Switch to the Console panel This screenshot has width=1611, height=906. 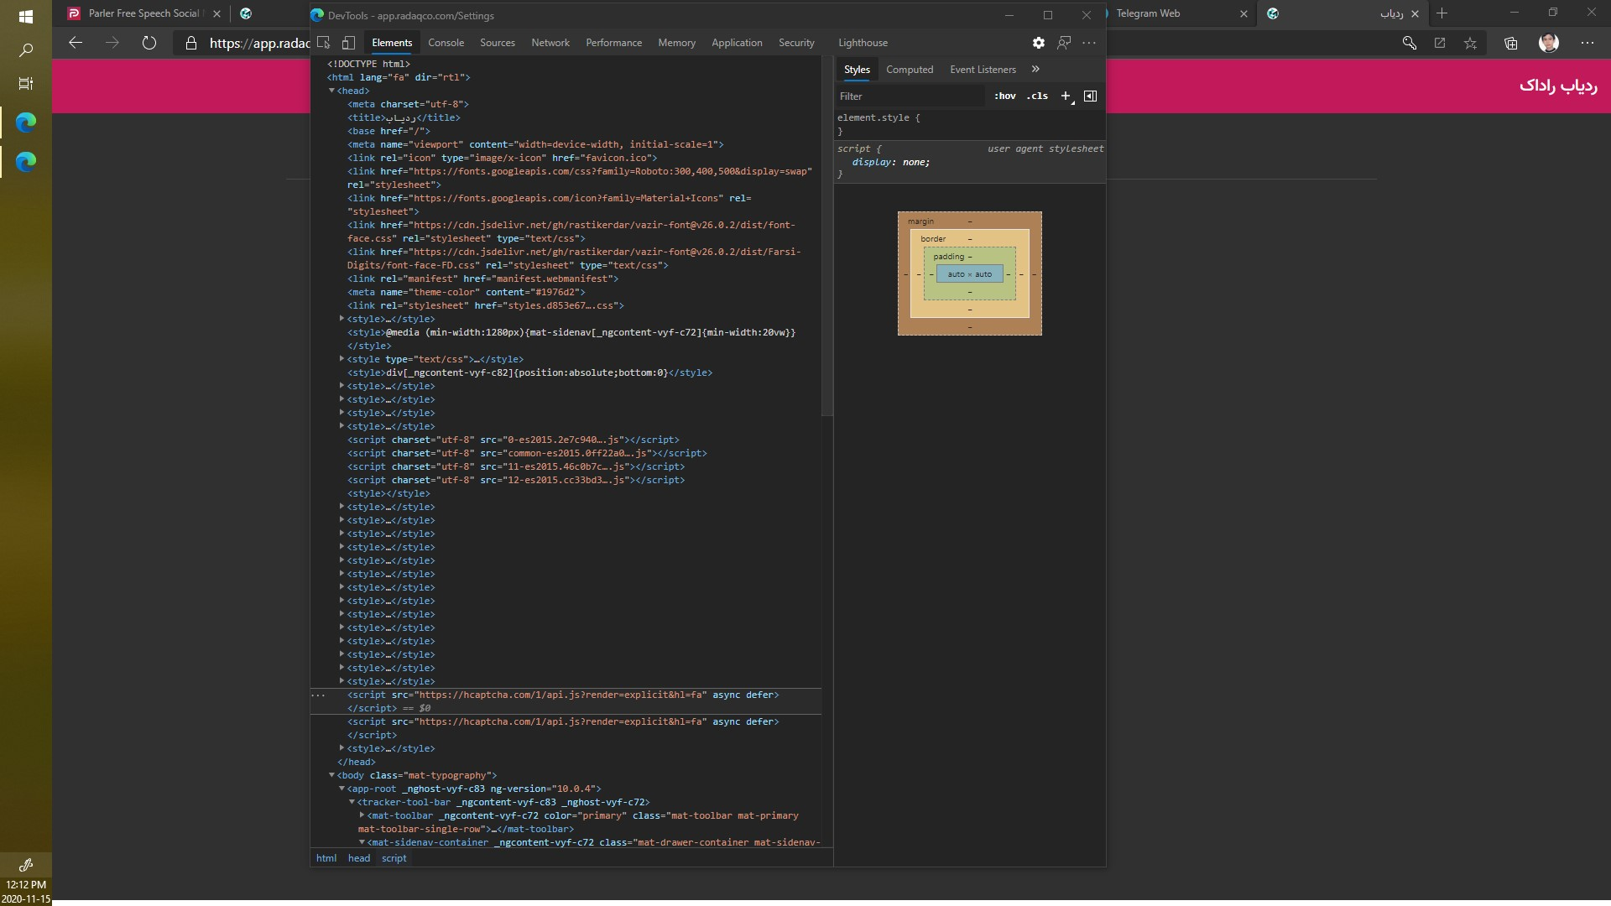[x=446, y=43]
